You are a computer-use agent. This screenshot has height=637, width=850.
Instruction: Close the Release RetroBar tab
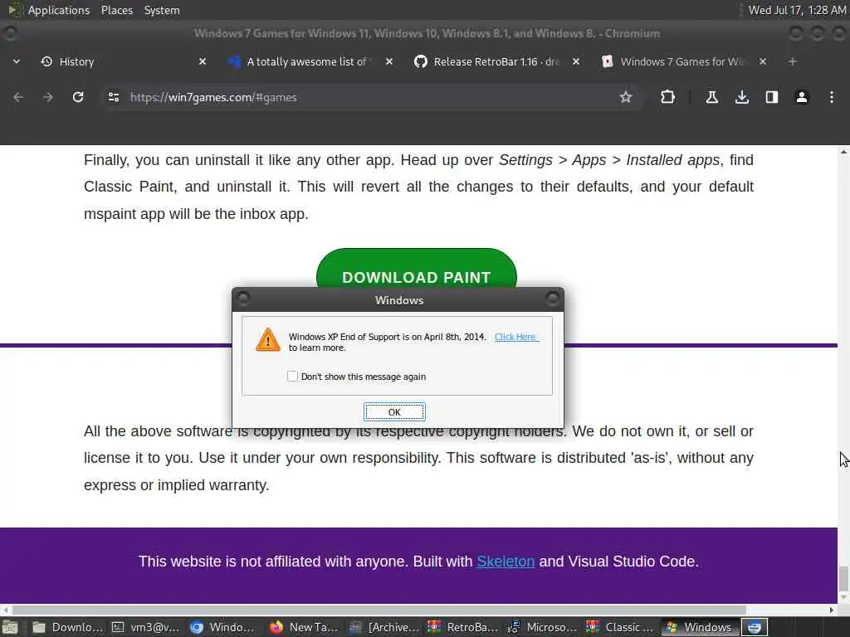click(576, 61)
